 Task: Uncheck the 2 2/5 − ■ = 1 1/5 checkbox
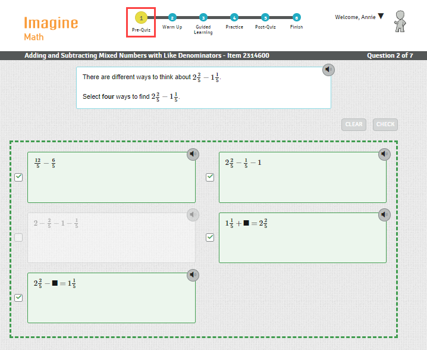[x=18, y=298]
